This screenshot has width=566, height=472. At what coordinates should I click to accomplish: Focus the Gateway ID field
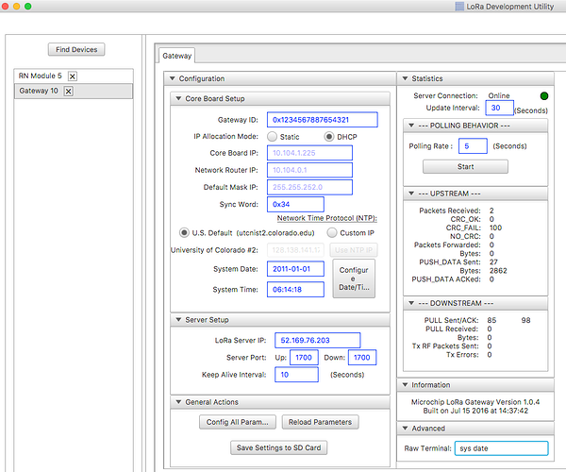tap(323, 120)
